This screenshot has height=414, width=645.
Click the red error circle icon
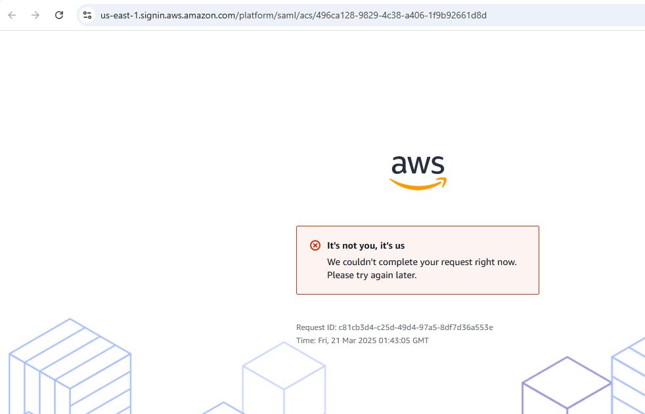(x=315, y=245)
